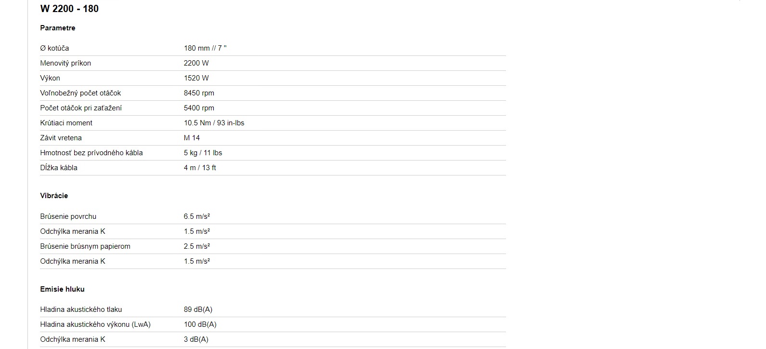Click the W 2200 - 180 heading
Screen dimensions: 766x349
(69, 9)
